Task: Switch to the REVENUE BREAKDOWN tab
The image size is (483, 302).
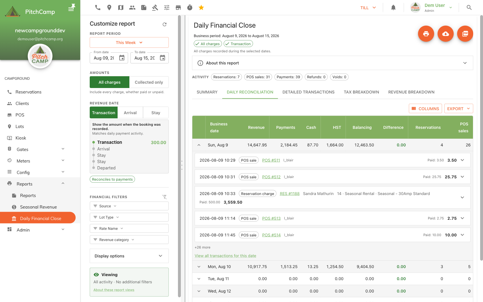Action: tap(411, 92)
